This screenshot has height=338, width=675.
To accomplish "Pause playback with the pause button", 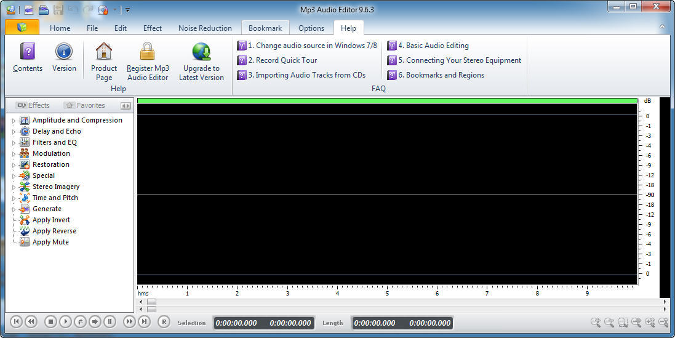I will tap(110, 321).
